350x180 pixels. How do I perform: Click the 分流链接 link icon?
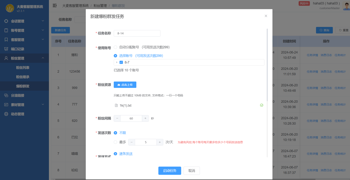tap(7, 95)
